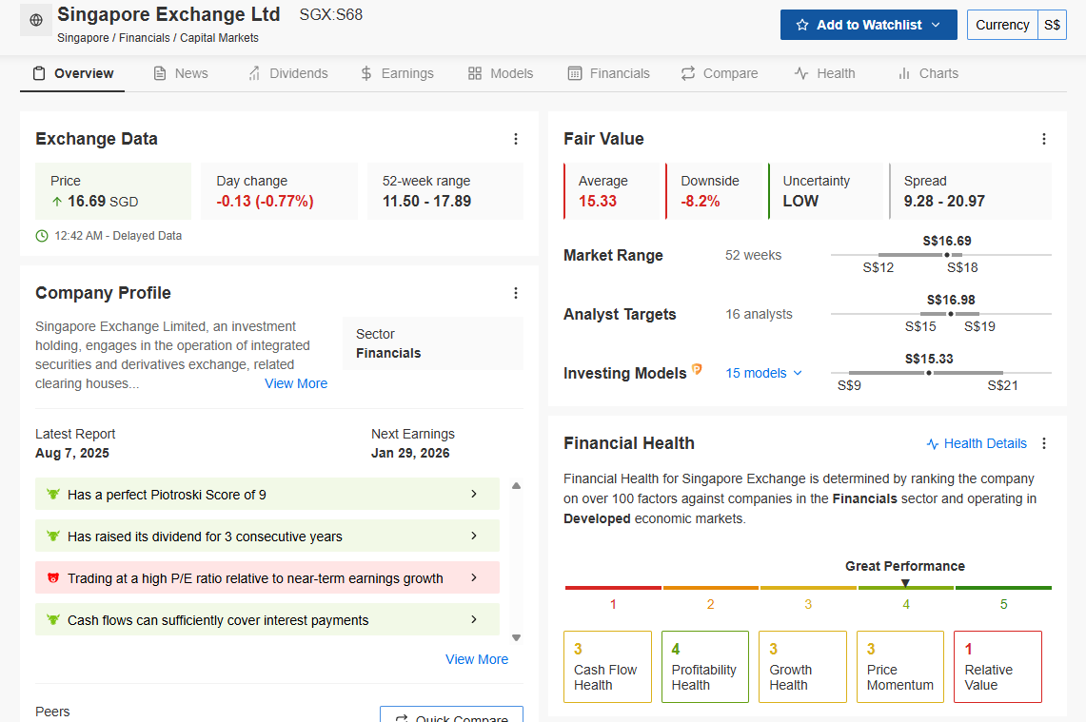Screen dimensions: 1086x722
Task: Open the Charts tab
Action: (x=927, y=73)
